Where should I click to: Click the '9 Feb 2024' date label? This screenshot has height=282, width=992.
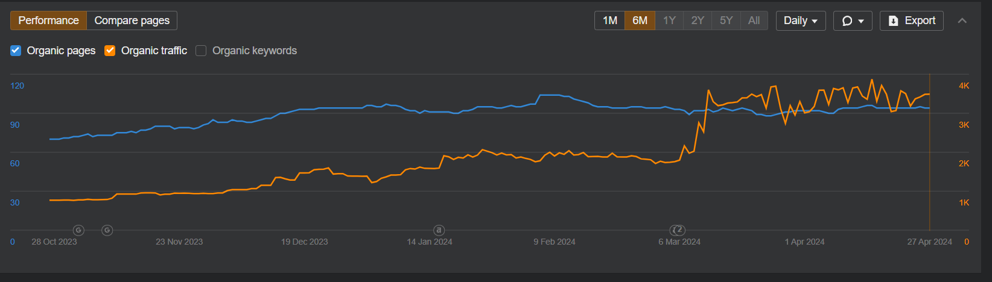[x=555, y=242]
